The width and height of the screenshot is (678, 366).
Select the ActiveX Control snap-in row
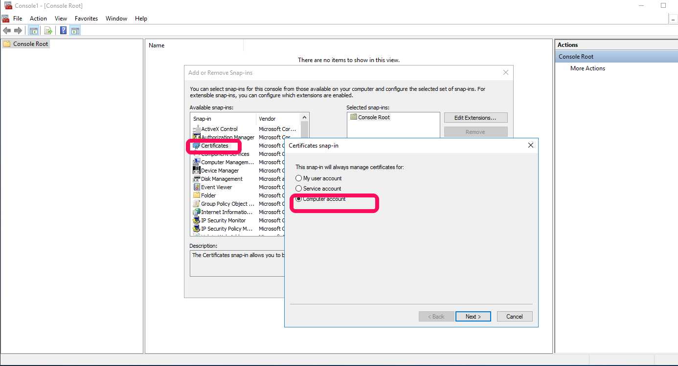click(246, 129)
